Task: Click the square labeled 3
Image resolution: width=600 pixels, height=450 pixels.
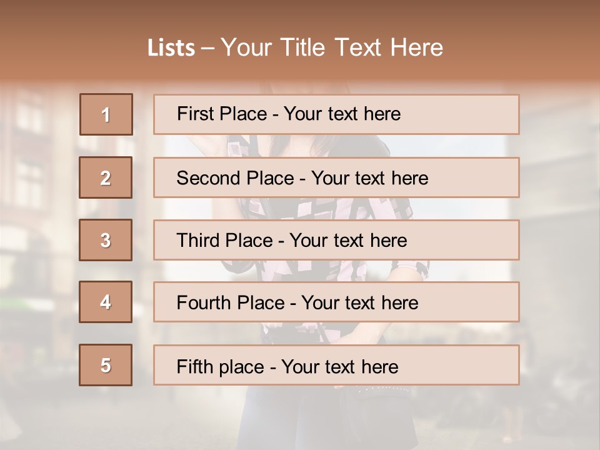Action: pyautogui.click(x=106, y=240)
